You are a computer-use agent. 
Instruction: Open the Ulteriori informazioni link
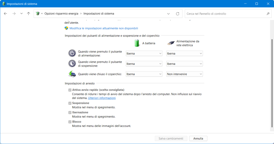tap(102, 98)
